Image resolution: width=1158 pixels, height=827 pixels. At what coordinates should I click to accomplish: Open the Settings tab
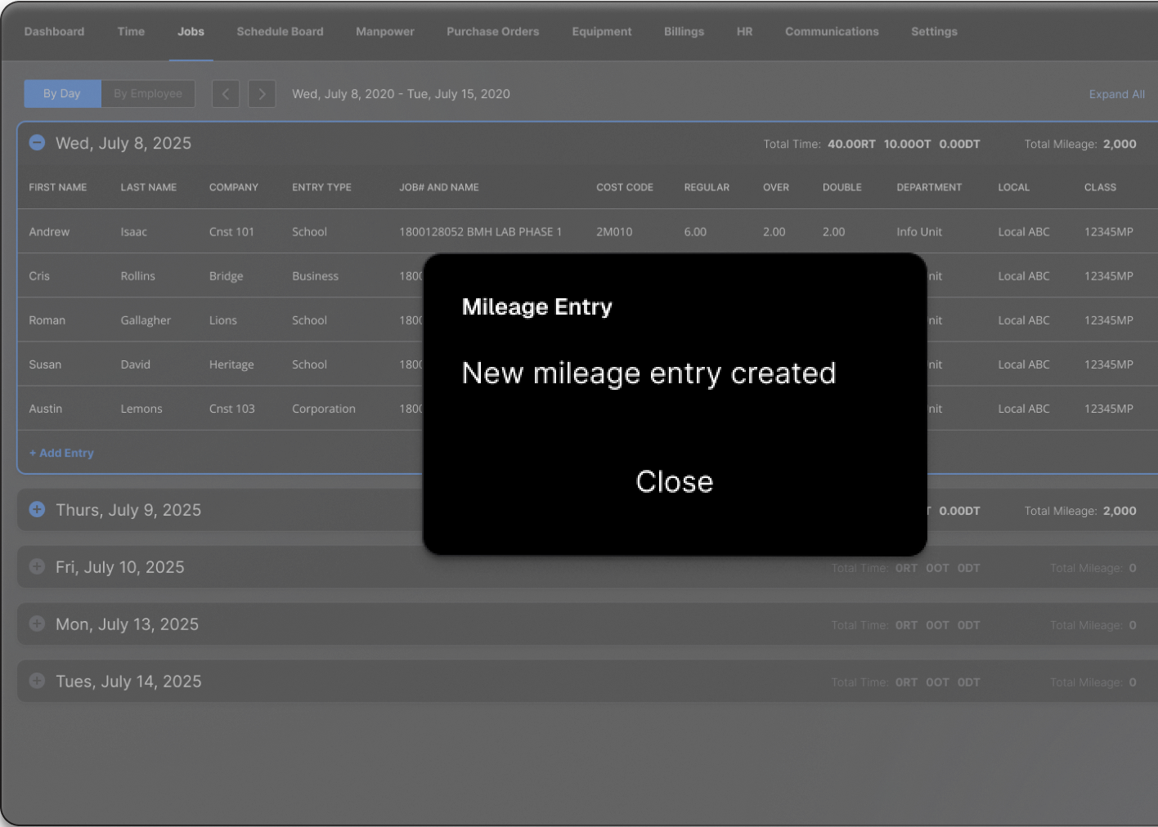[x=934, y=32]
